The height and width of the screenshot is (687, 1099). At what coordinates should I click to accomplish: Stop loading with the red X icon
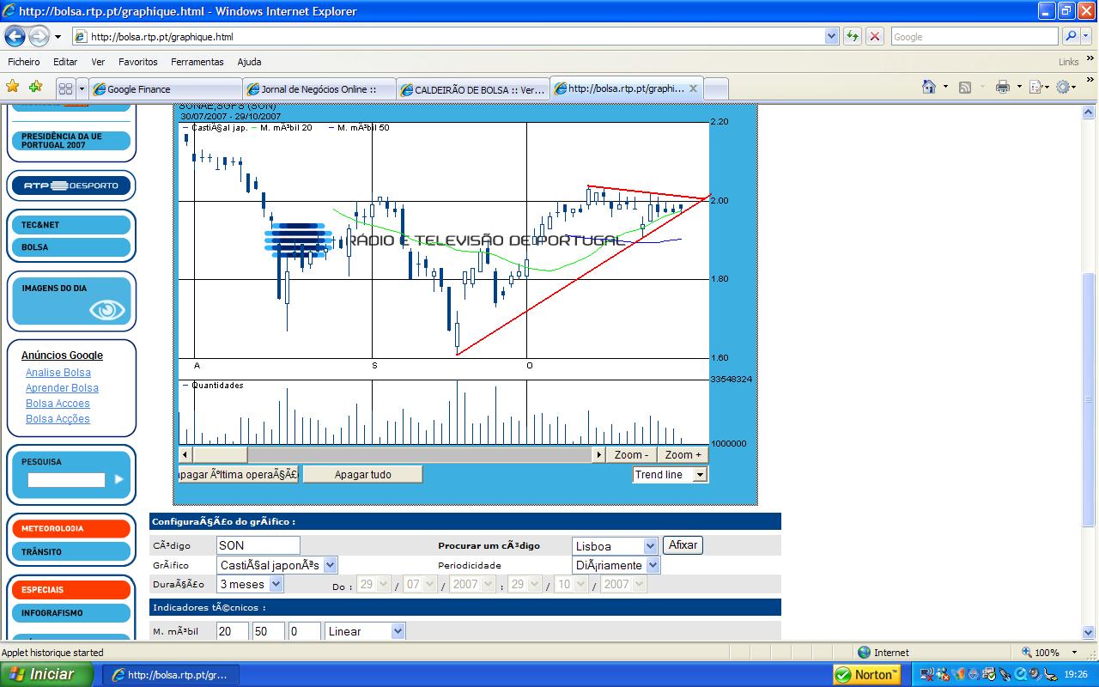coord(875,36)
